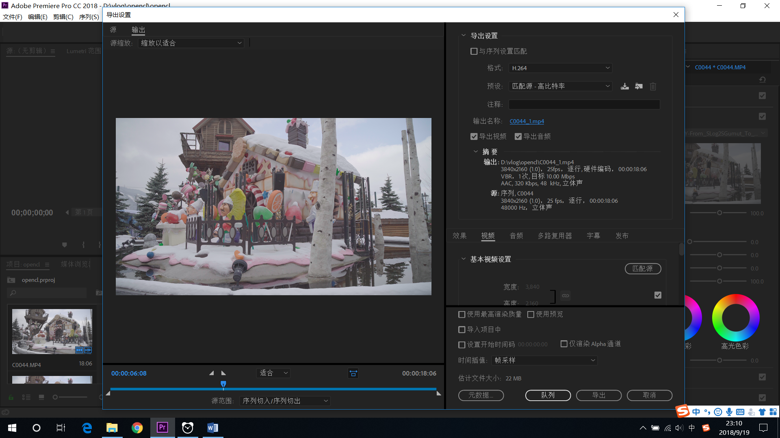Click the Sogou IME microphone icon

tap(729, 412)
